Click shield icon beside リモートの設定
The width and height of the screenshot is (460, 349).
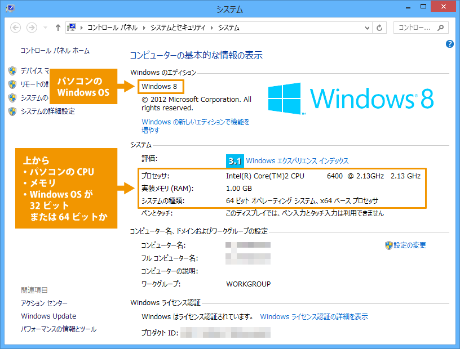(12, 84)
